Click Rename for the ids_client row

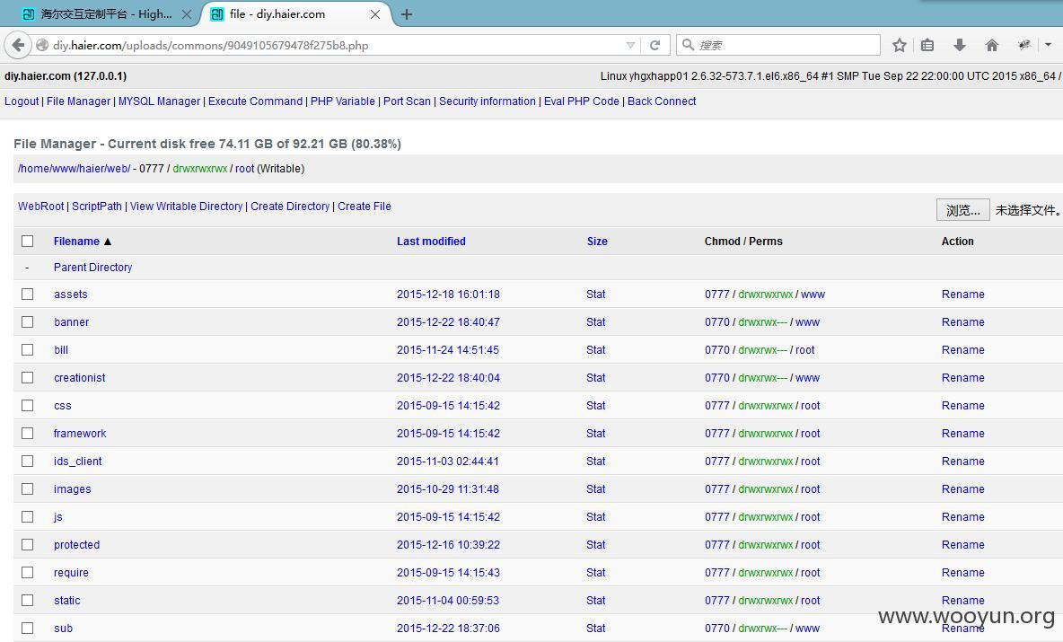tap(962, 461)
